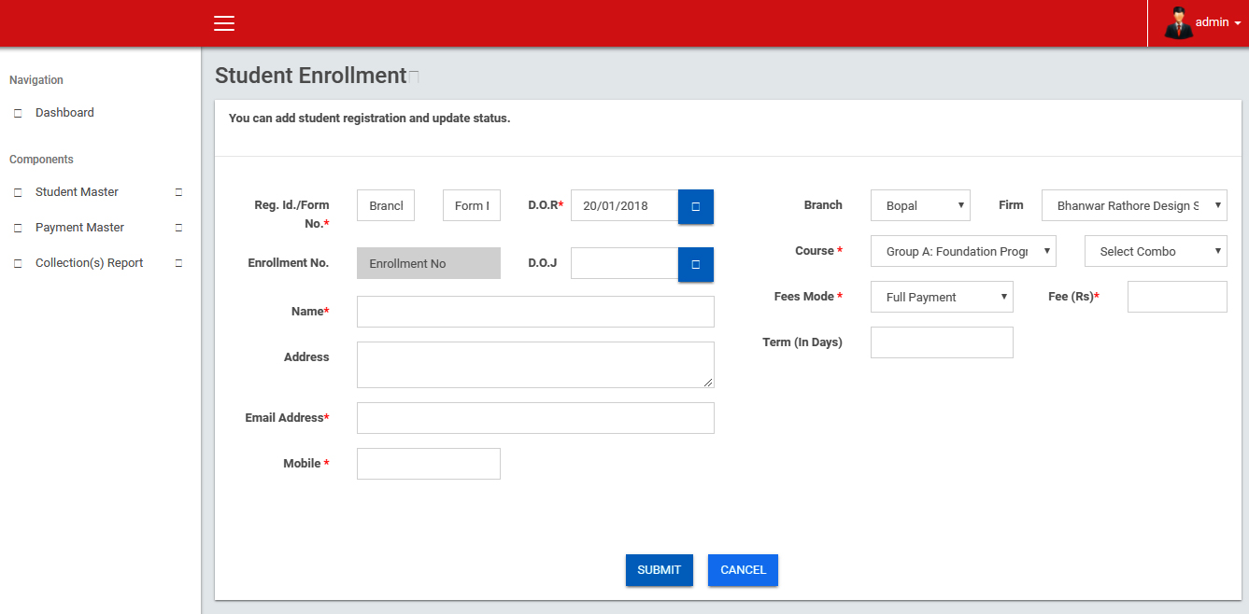
Task: Focus the Email Address input field
Action: pyautogui.click(x=535, y=418)
